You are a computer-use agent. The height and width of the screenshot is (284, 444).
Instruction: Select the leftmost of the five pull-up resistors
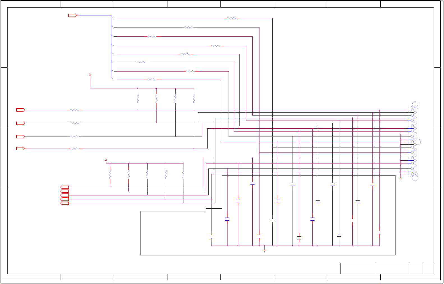(110, 175)
